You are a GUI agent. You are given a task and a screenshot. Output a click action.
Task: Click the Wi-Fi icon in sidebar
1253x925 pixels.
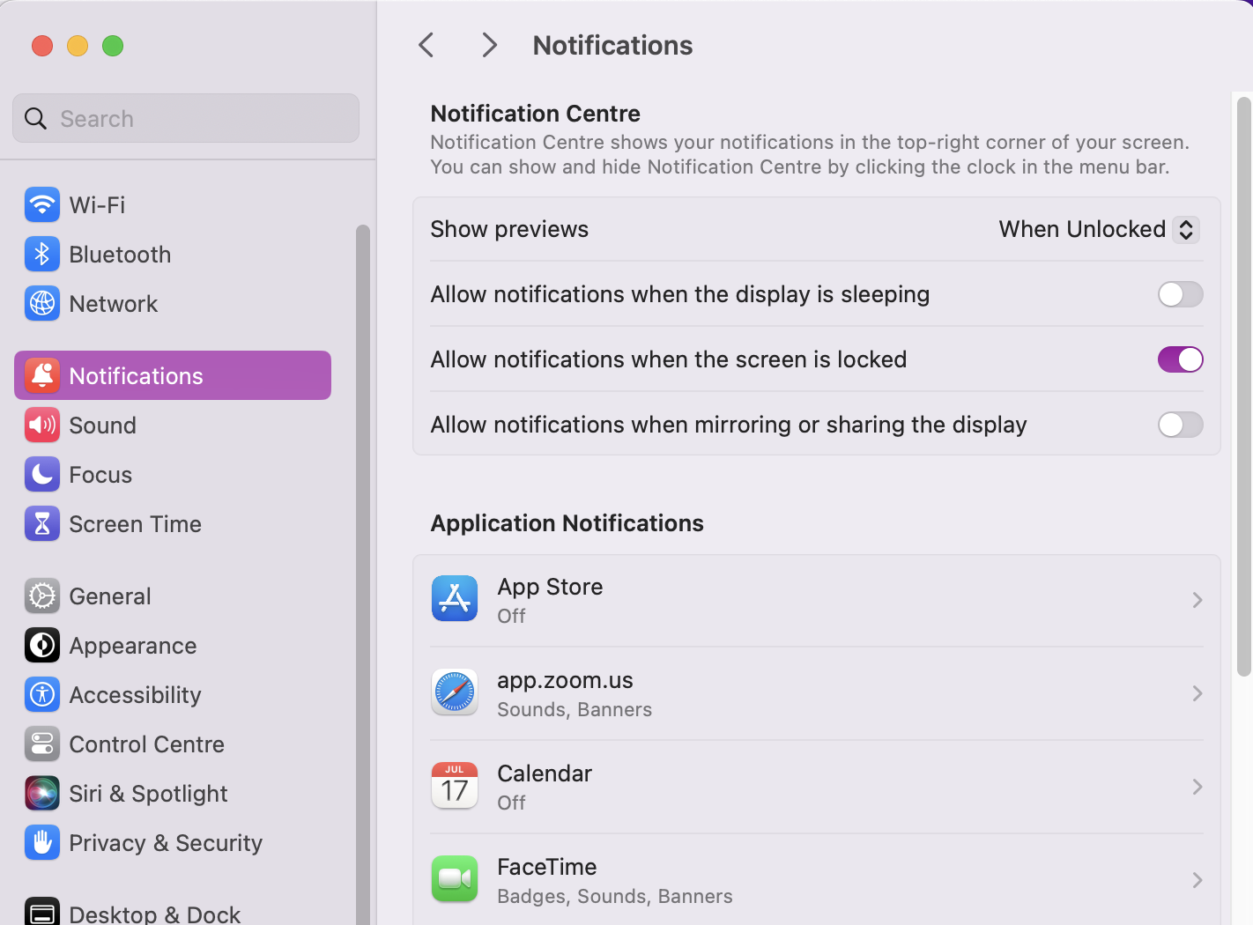click(x=41, y=204)
